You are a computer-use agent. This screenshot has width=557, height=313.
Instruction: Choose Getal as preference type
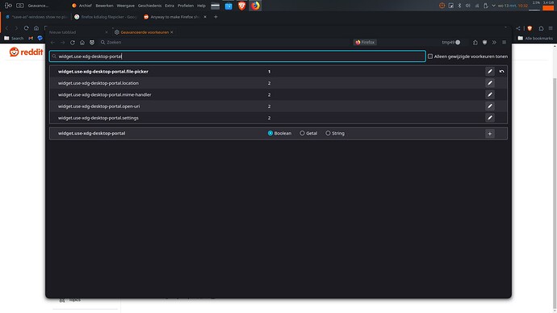coord(302,133)
